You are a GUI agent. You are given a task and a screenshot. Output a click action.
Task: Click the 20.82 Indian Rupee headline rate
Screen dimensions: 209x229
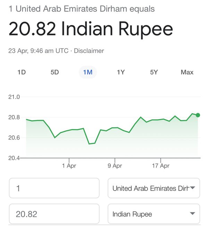tap(91, 28)
